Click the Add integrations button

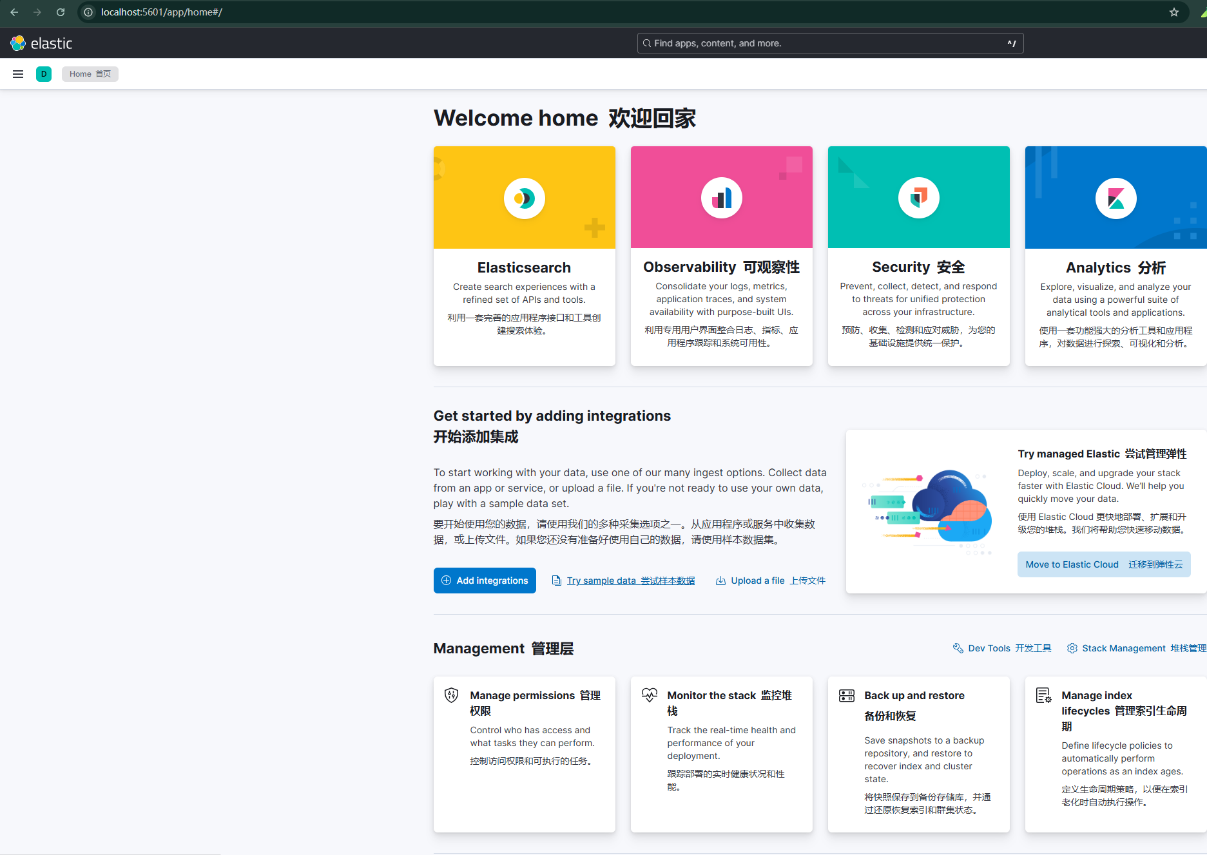point(485,581)
